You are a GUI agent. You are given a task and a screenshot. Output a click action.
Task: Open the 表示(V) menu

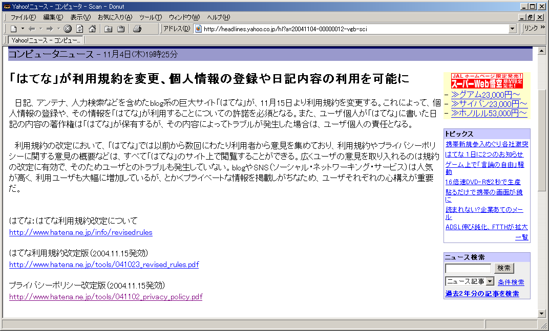(x=80, y=17)
